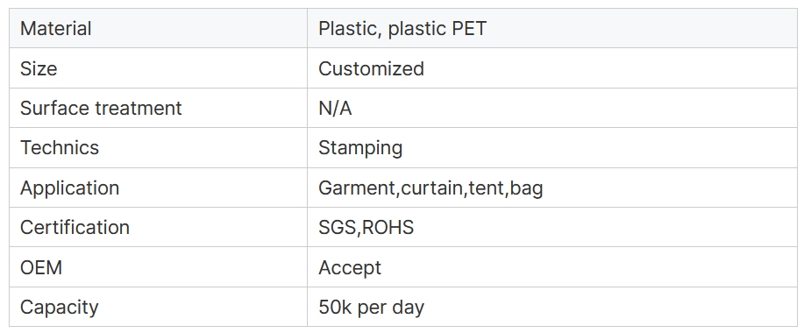Select the Customized size value

pyautogui.click(x=371, y=68)
